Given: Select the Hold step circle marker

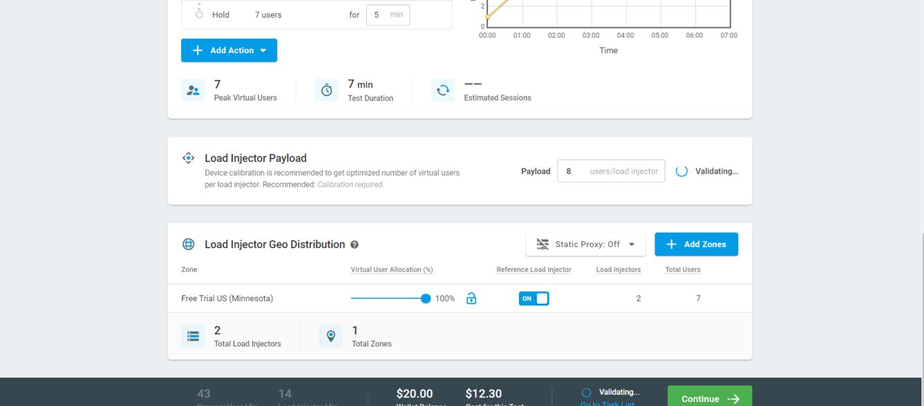Looking at the screenshot, I should coord(200,14).
